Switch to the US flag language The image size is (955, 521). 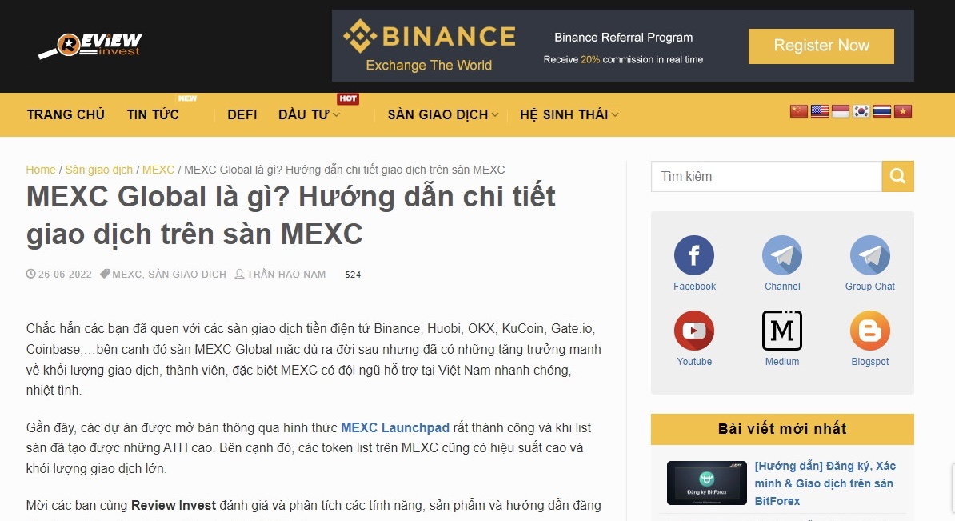coord(820,111)
